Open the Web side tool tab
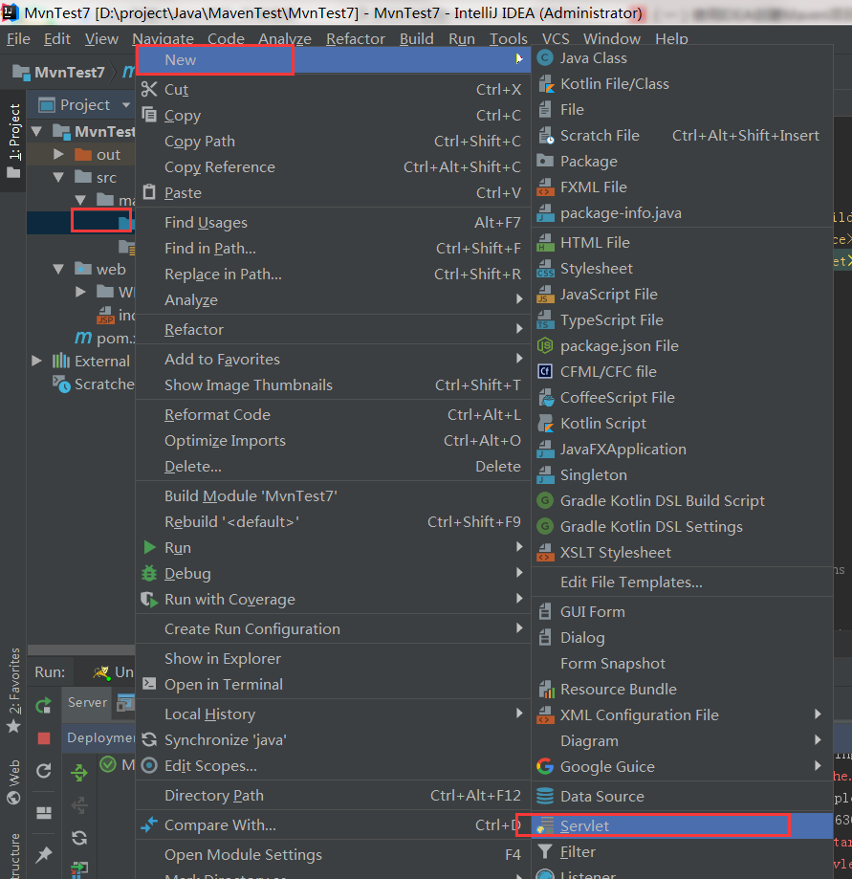The height and width of the screenshot is (879, 852). point(13,781)
